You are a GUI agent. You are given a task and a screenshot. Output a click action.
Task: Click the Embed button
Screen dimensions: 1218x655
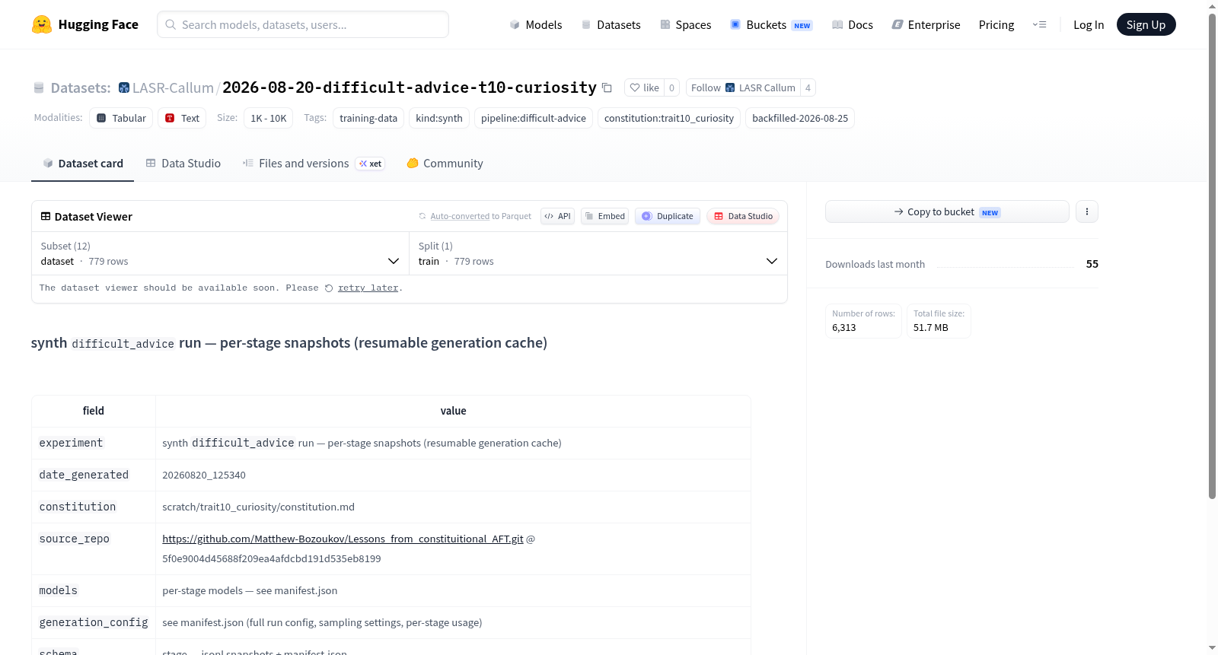604,216
